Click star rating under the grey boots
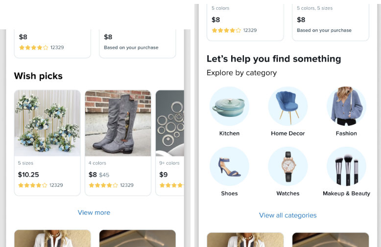Image resolution: width=381 pixels, height=247 pixels. point(103,185)
